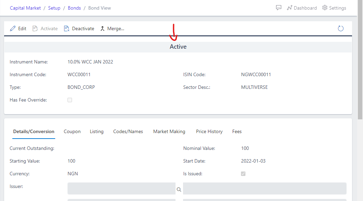The height and width of the screenshot is (201, 363).
Task: View the Price History tab
Action: pyautogui.click(x=209, y=131)
